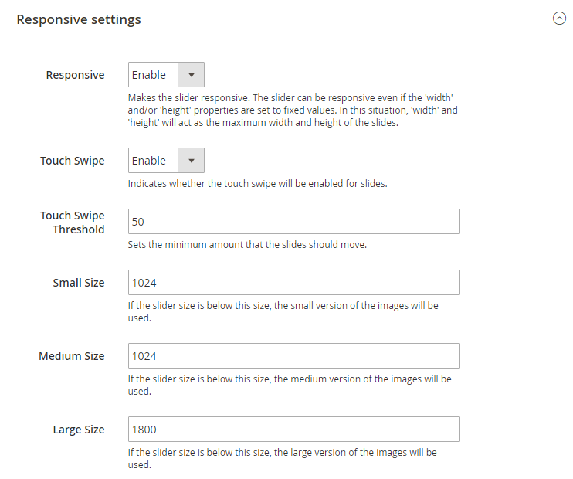The height and width of the screenshot is (479, 573).
Task: Click the Touch Swipe Threshold label
Action: [73, 223]
